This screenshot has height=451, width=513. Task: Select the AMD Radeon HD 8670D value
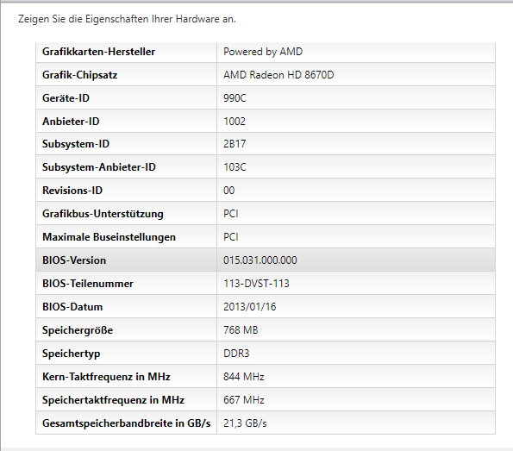tap(278, 75)
